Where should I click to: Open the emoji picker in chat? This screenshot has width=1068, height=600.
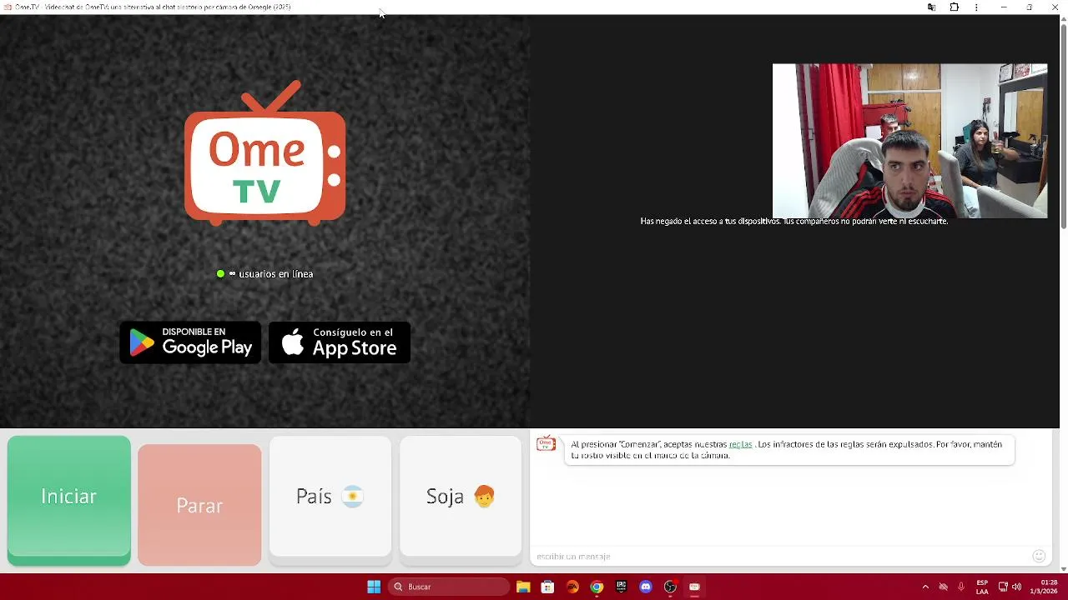pyautogui.click(x=1039, y=556)
